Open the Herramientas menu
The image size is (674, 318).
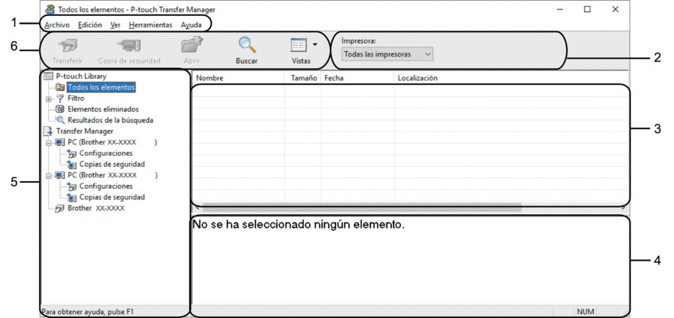tap(151, 25)
